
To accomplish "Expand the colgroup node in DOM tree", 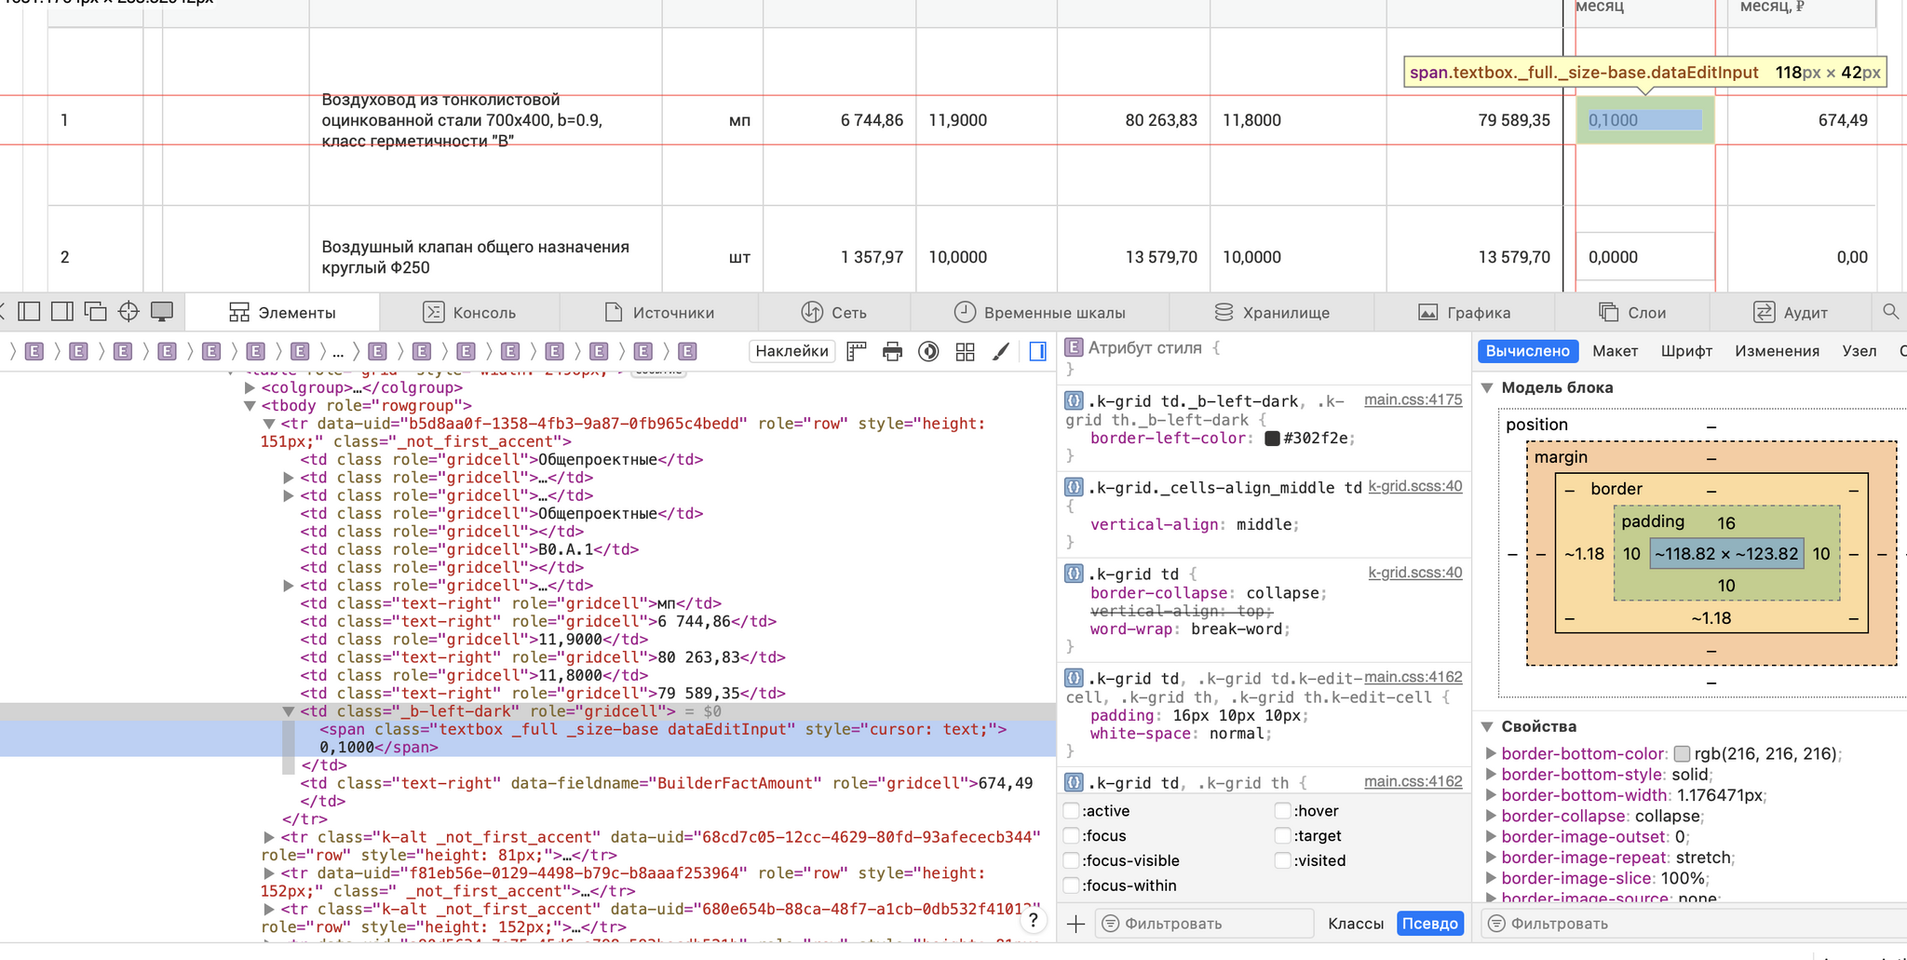I will (250, 387).
